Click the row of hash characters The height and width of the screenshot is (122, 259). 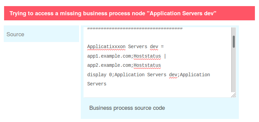point(135,28)
